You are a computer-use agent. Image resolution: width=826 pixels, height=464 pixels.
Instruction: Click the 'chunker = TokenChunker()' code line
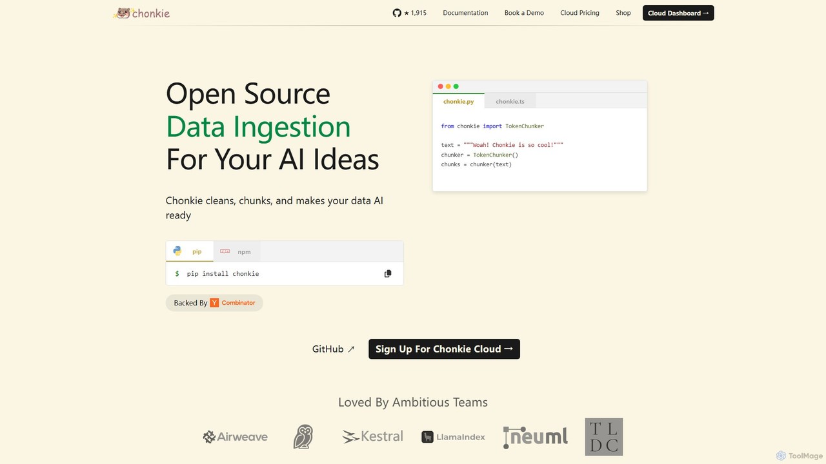point(479,155)
